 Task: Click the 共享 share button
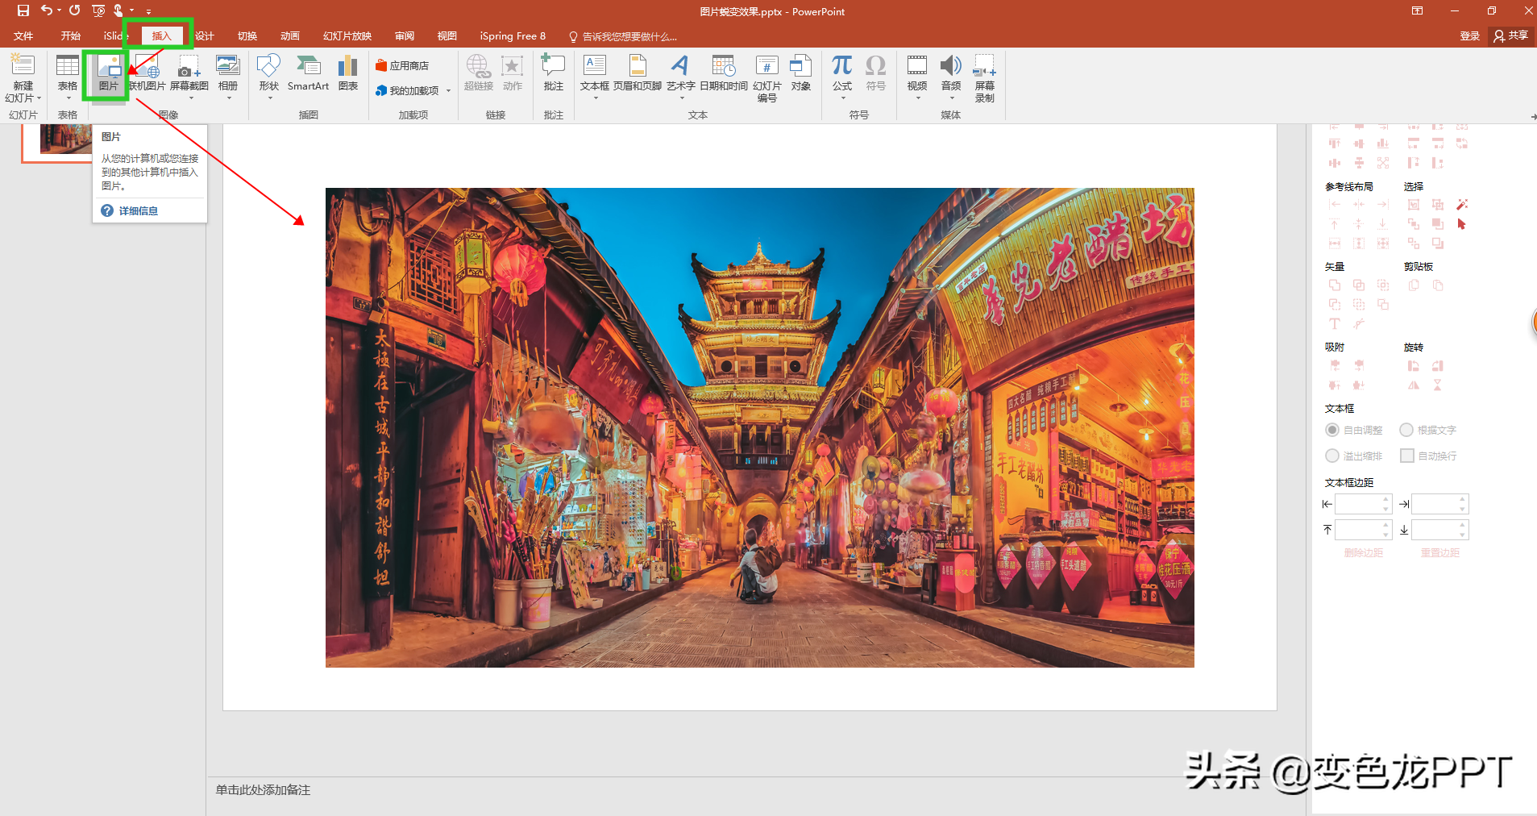(1510, 35)
